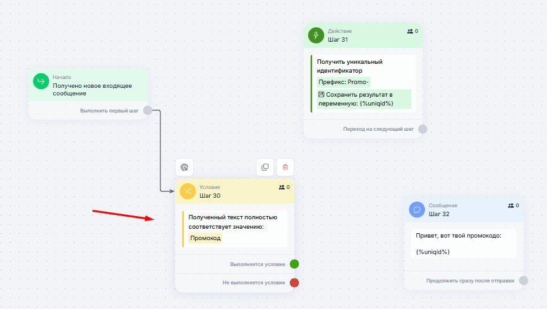This screenshot has width=547, height=309.
Task: Click the lightning Action icon of Step 31
Action: pos(316,35)
